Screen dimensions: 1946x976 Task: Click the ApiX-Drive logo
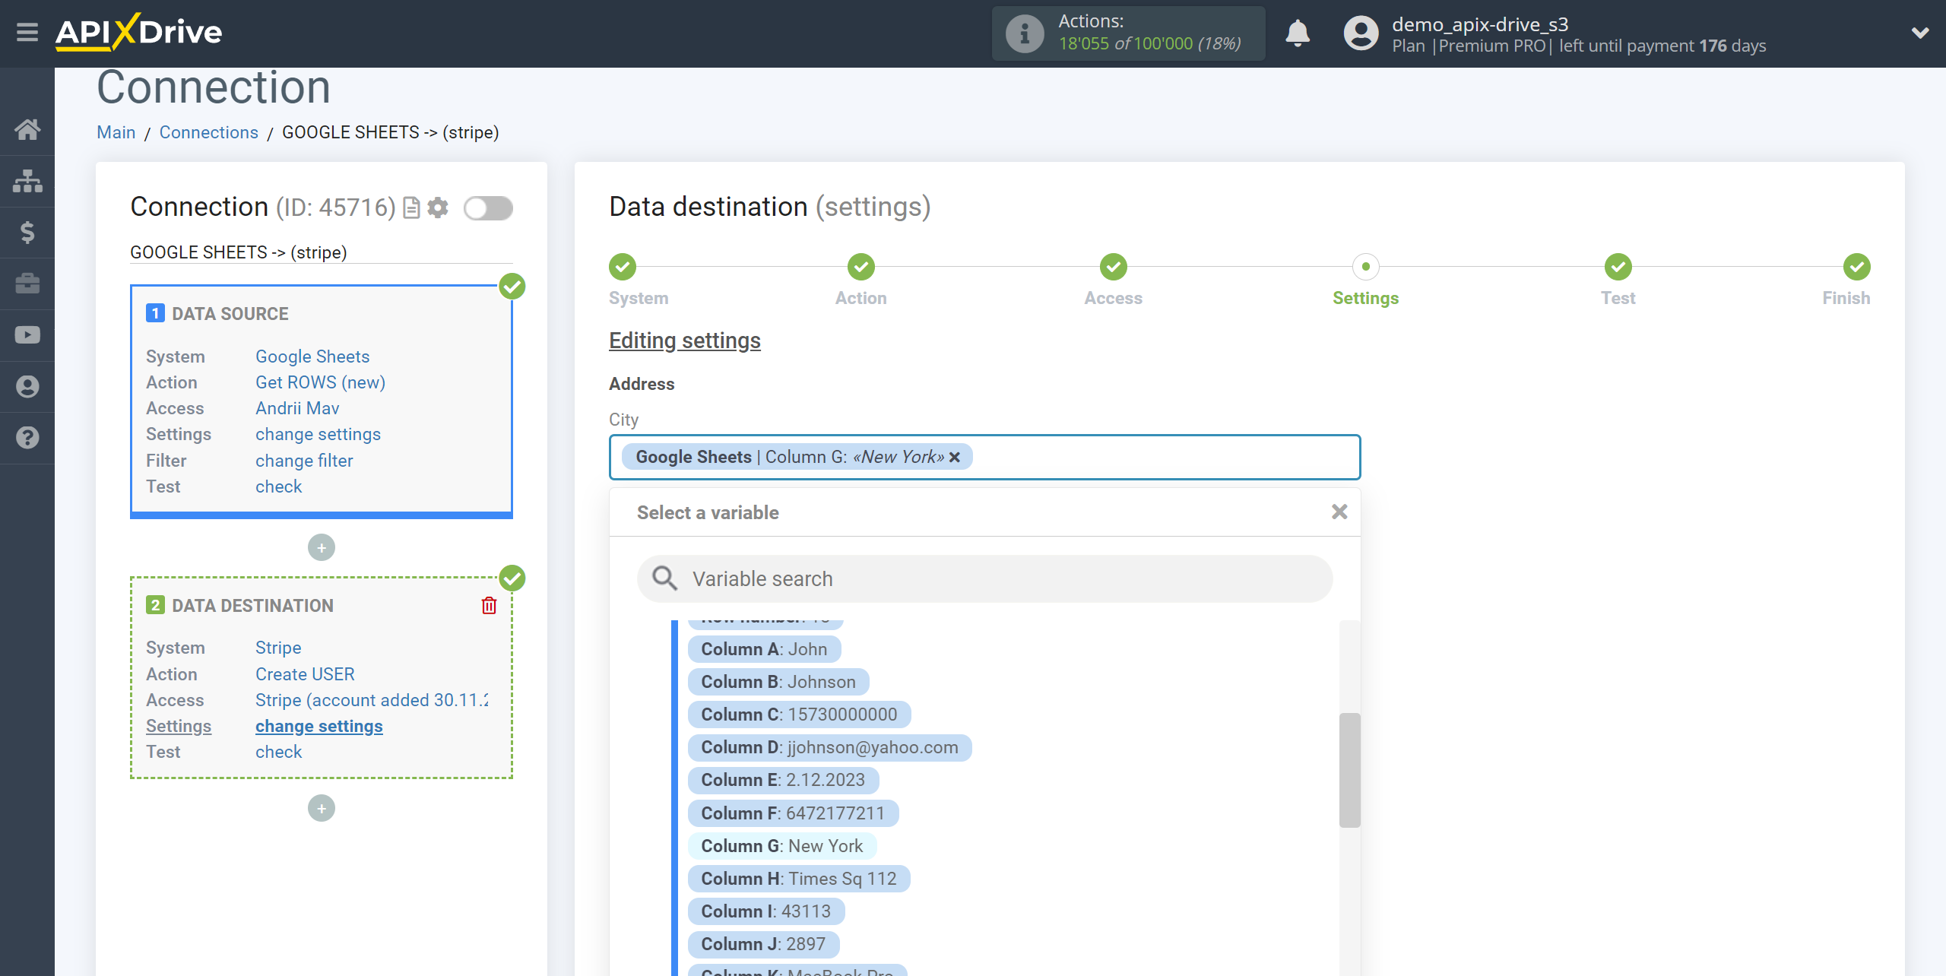[x=138, y=32]
